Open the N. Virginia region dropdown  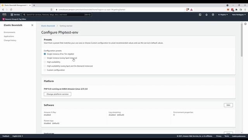[x=223, y=15]
